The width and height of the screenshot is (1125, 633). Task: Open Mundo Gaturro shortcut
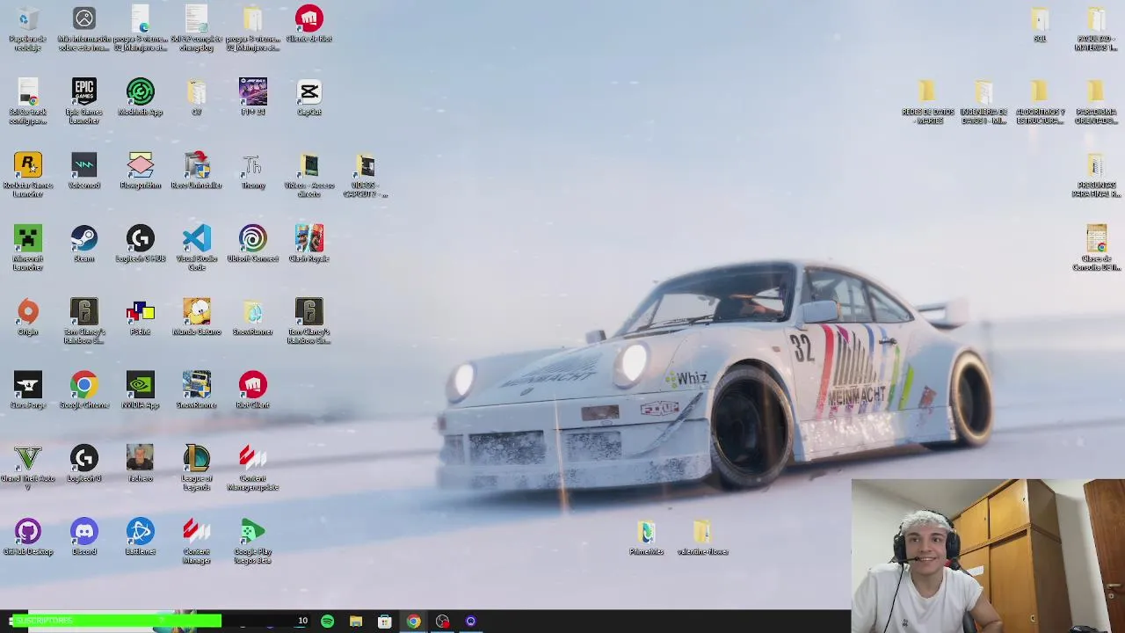[x=196, y=317]
